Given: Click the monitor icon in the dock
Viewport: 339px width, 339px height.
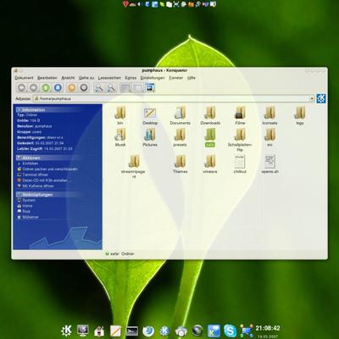Looking at the screenshot, I should (x=83, y=331).
